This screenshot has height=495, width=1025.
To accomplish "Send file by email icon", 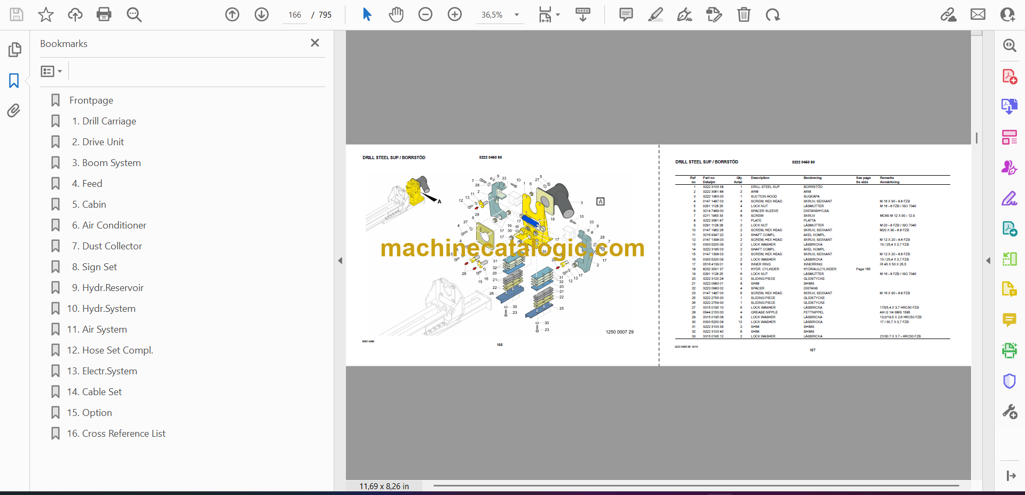I will point(978,14).
